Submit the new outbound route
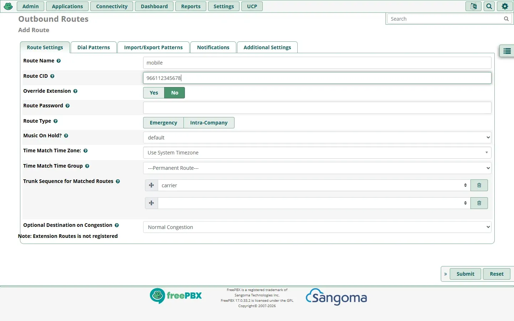Image resolution: width=514 pixels, height=321 pixels. pyautogui.click(x=465, y=274)
